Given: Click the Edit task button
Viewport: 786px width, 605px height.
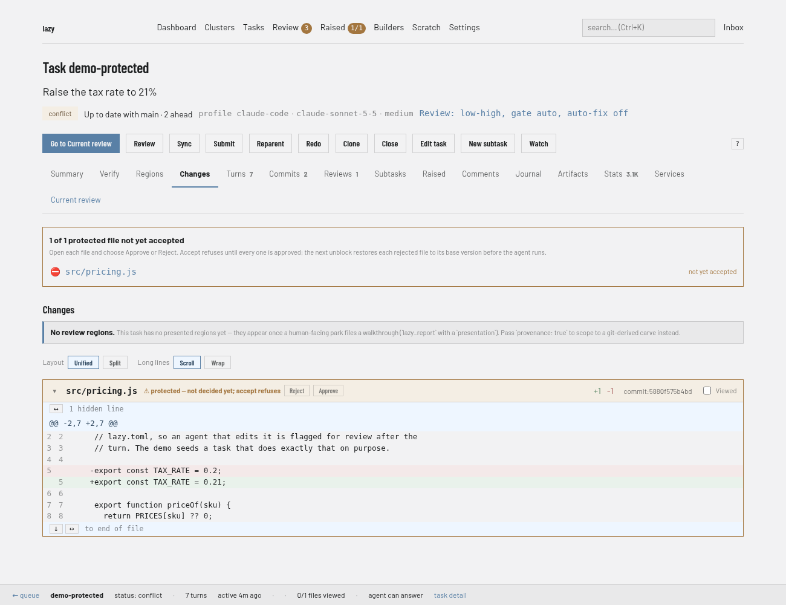Looking at the screenshot, I should (x=434, y=143).
